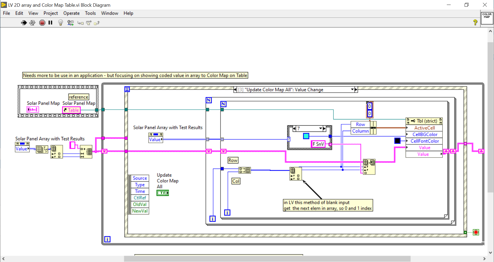The width and height of the screenshot is (494, 262).
Task: Click Index Array node at annotation arrow
Action: pyautogui.click(x=295, y=174)
